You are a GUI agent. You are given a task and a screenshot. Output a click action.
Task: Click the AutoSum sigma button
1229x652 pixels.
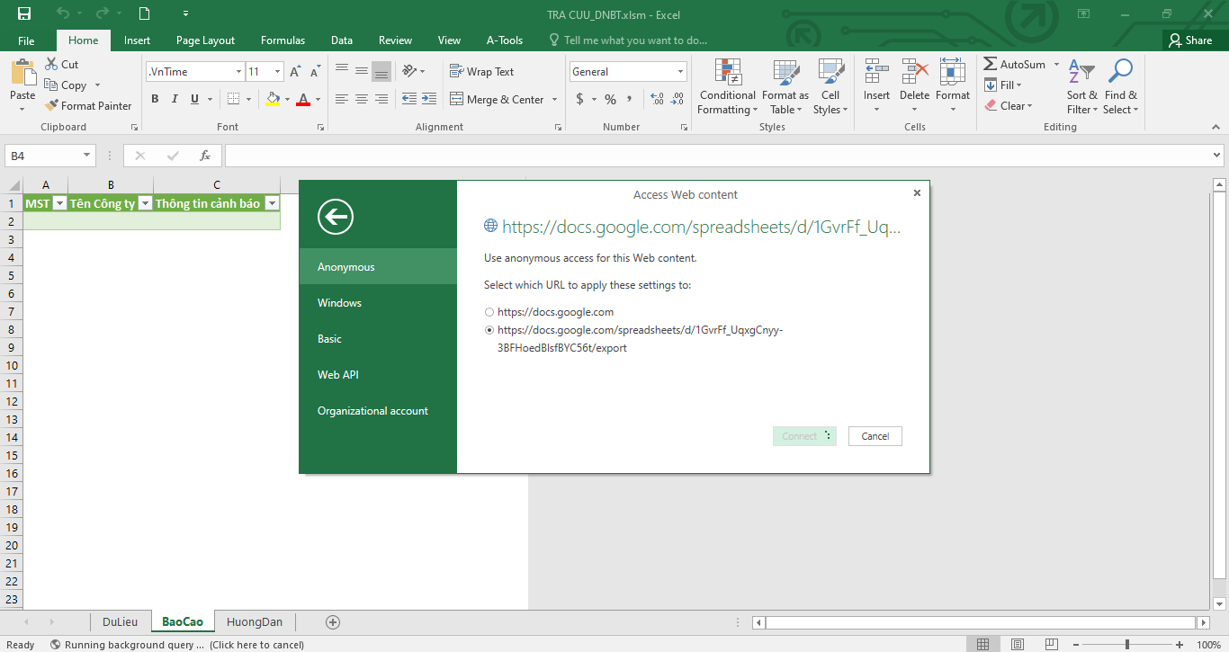[x=1014, y=65]
